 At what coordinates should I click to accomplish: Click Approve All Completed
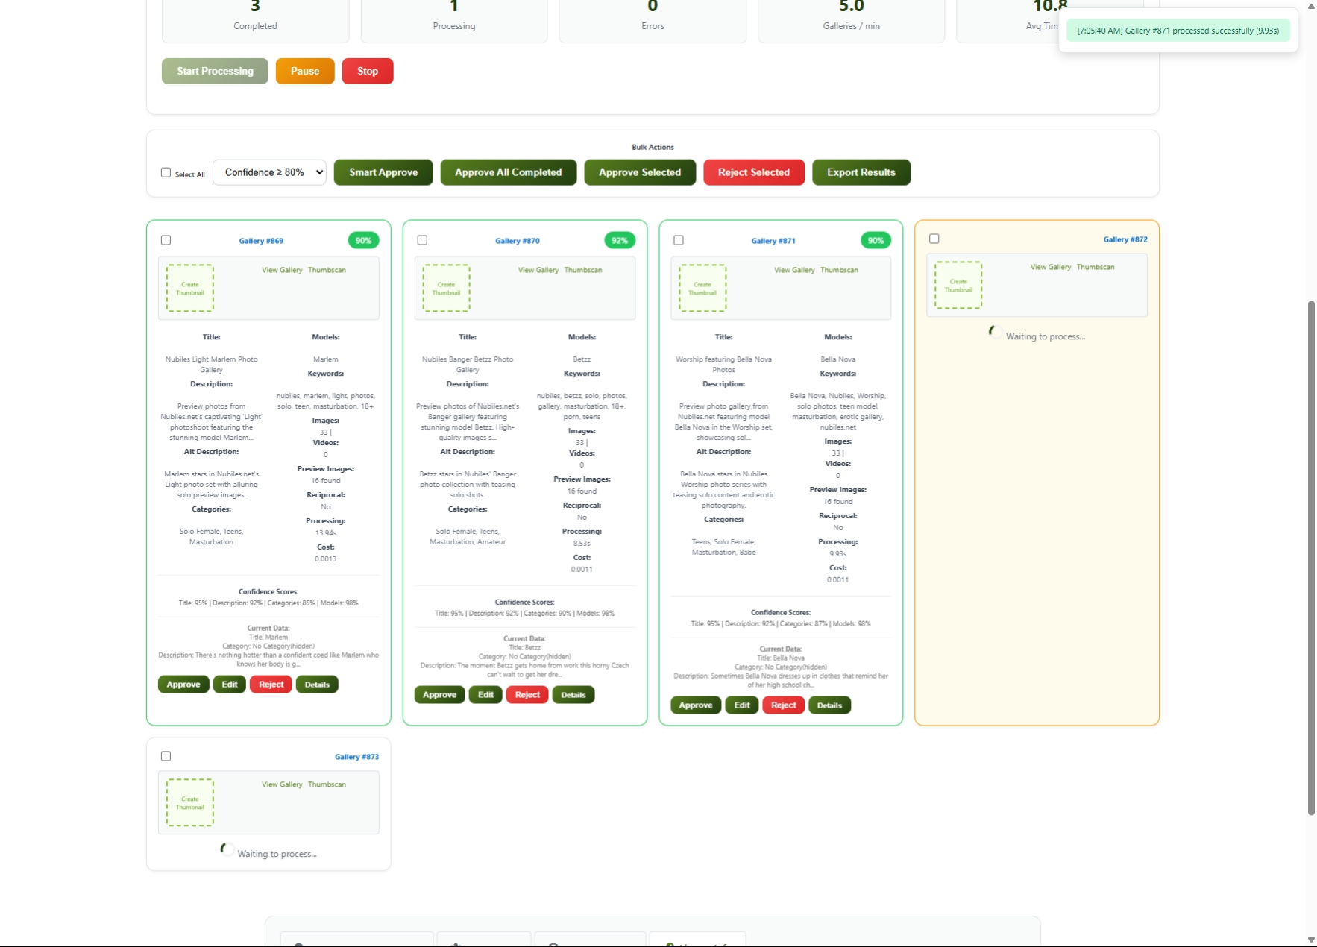pyautogui.click(x=508, y=172)
